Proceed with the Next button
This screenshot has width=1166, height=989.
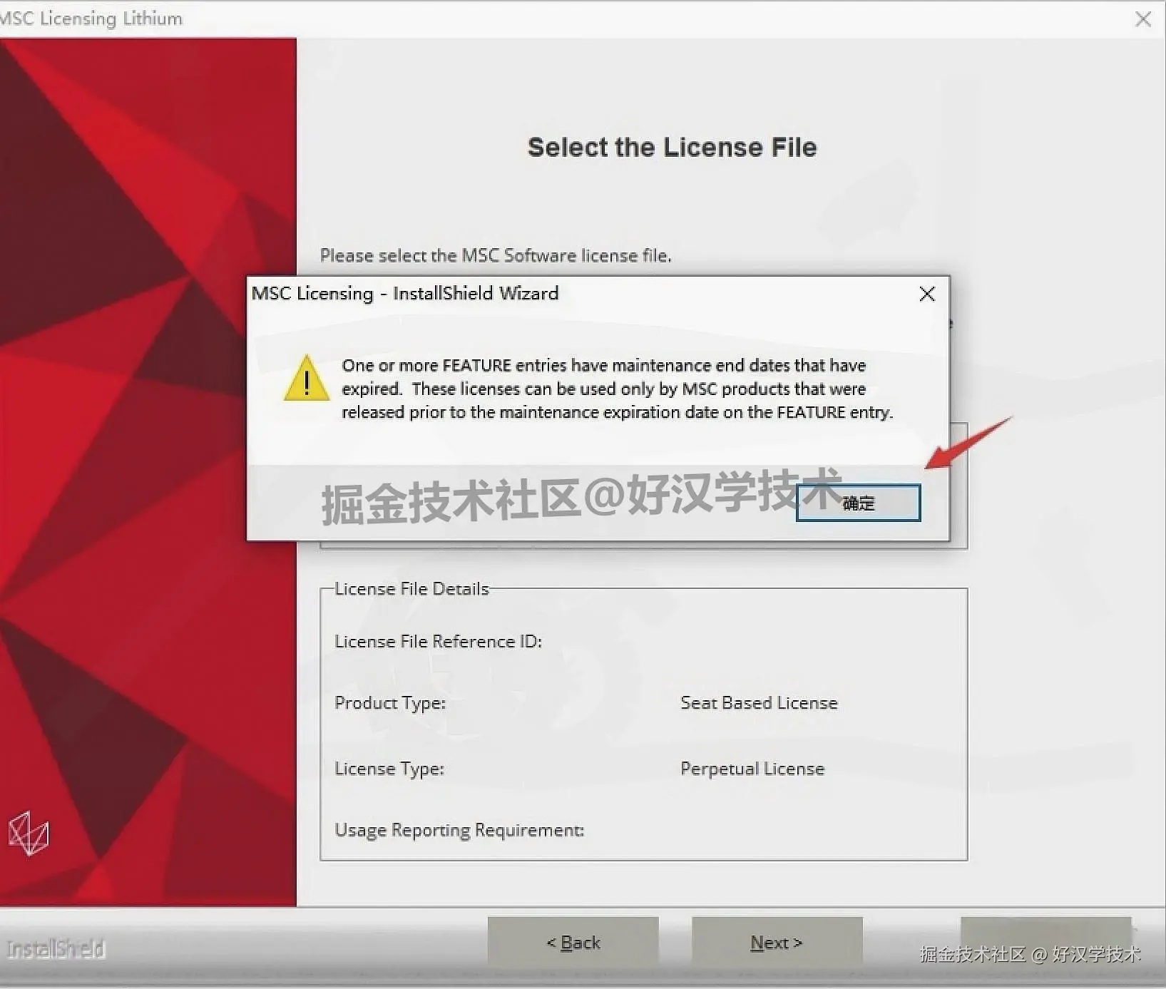click(x=777, y=943)
